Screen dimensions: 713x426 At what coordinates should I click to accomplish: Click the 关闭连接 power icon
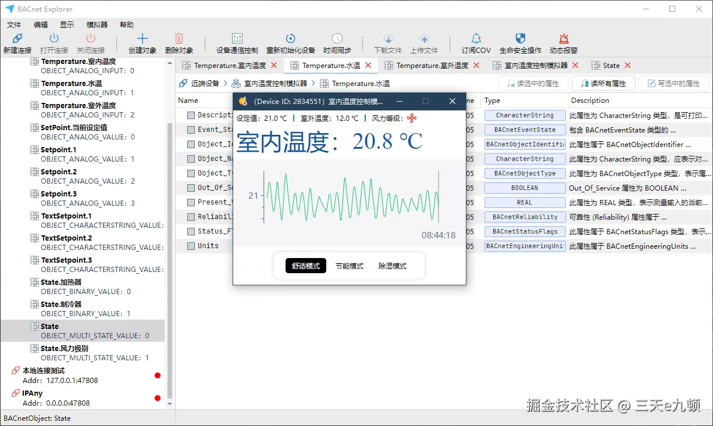click(91, 38)
